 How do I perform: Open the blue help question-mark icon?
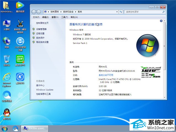point(161,21)
